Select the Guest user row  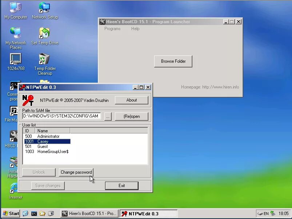point(47,146)
